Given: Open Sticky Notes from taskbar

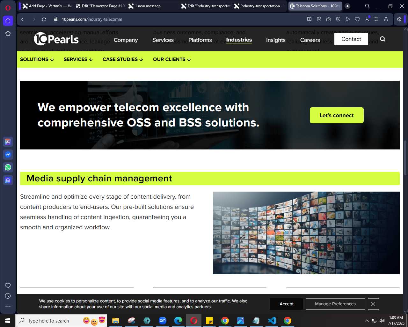Looking at the screenshot, I should click(209, 321).
